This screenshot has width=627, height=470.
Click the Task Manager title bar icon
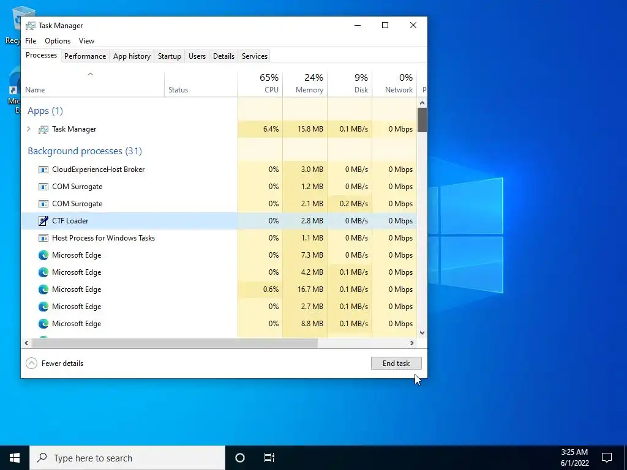click(31, 26)
